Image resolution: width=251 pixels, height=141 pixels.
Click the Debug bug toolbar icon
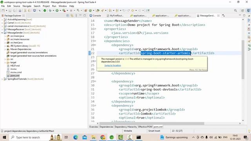[x=50, y=11]
